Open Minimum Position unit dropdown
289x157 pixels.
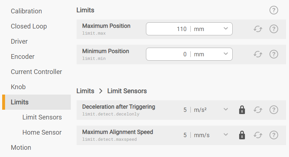point(226,54)
